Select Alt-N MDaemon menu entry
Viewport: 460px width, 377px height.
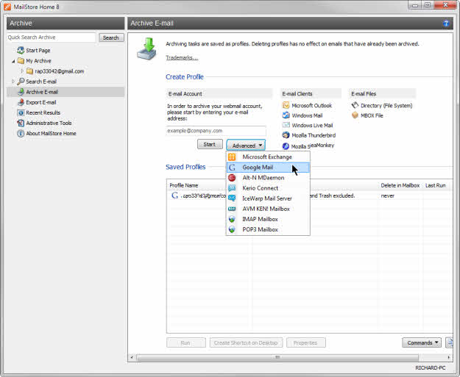tap(268, 178)
